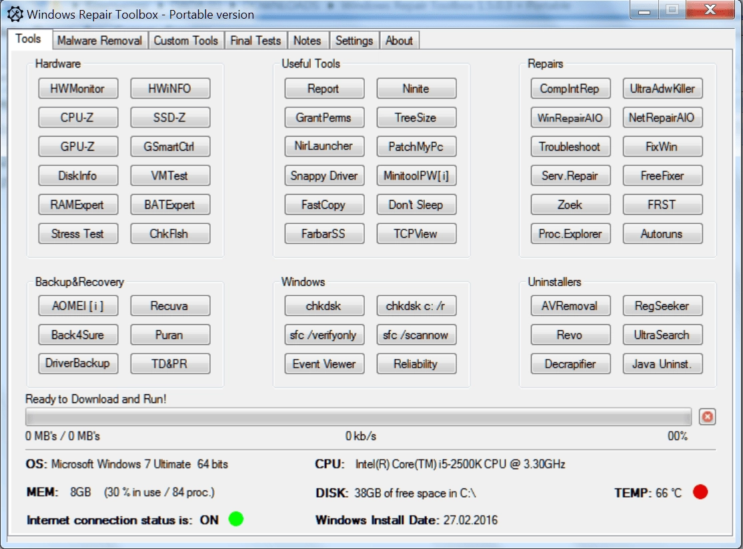Viewport: 743px width, 549px height.
Task: Launch UltraAdwKiller
Action: point(662,89)
